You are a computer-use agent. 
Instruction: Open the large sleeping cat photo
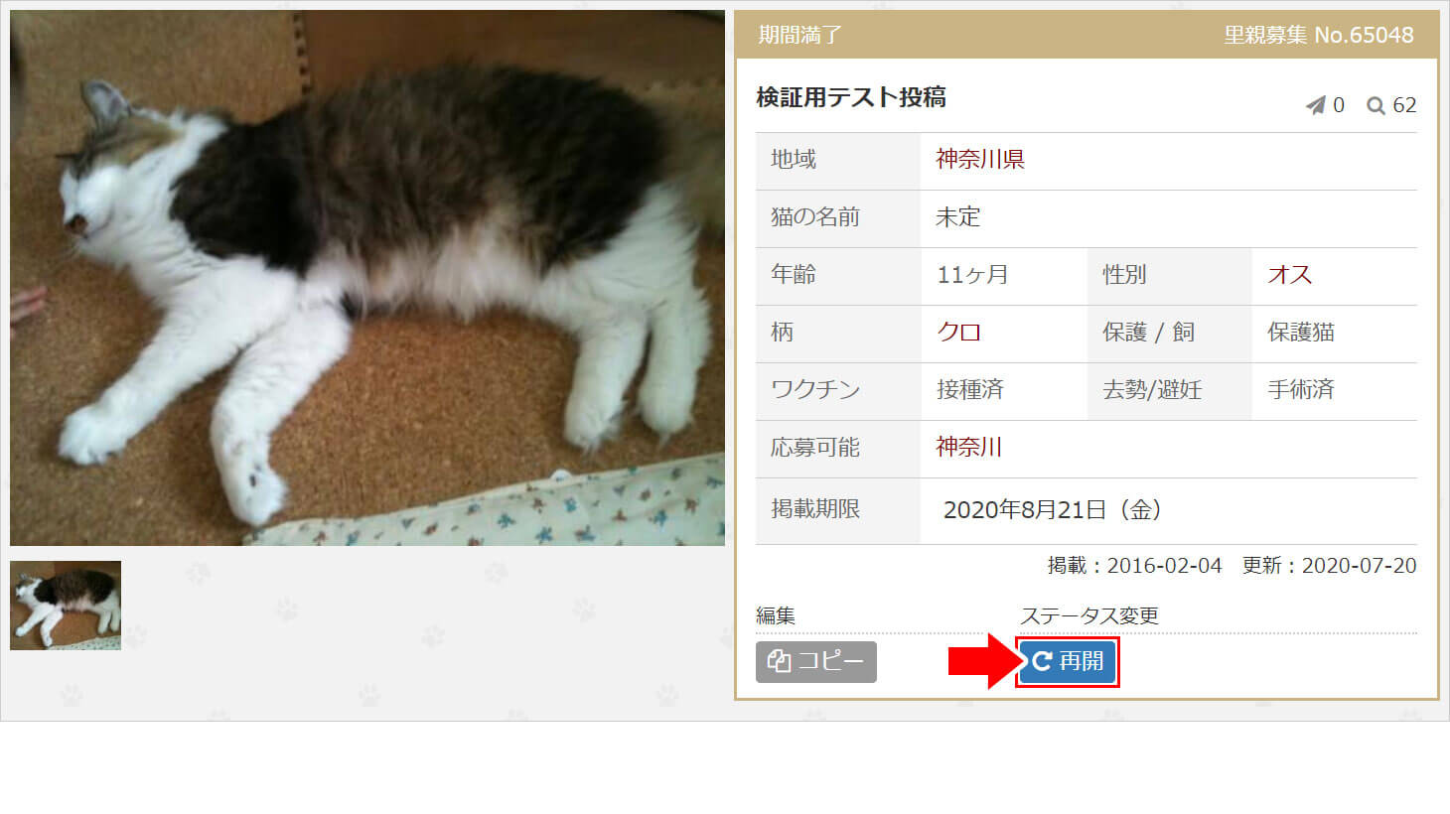[x=367, y=278]
